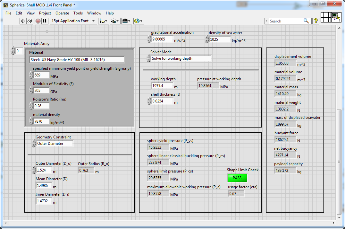Viewport: 345px width, 229px height.
Task: Click the VI icon in top-right corner
Action: point(336,17)
